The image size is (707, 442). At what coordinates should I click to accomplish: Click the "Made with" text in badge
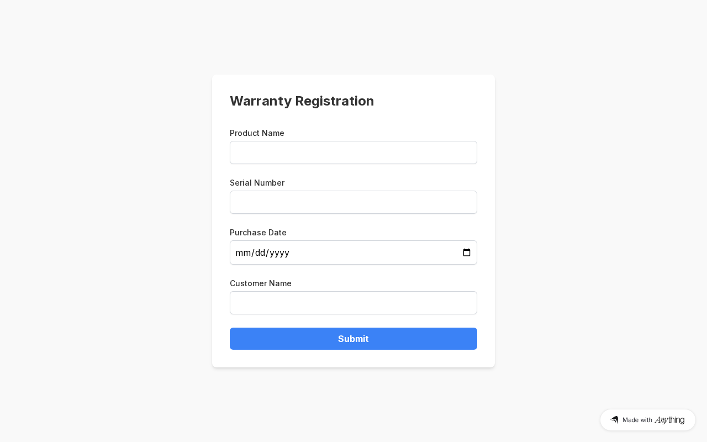click(x=637, y=420)
